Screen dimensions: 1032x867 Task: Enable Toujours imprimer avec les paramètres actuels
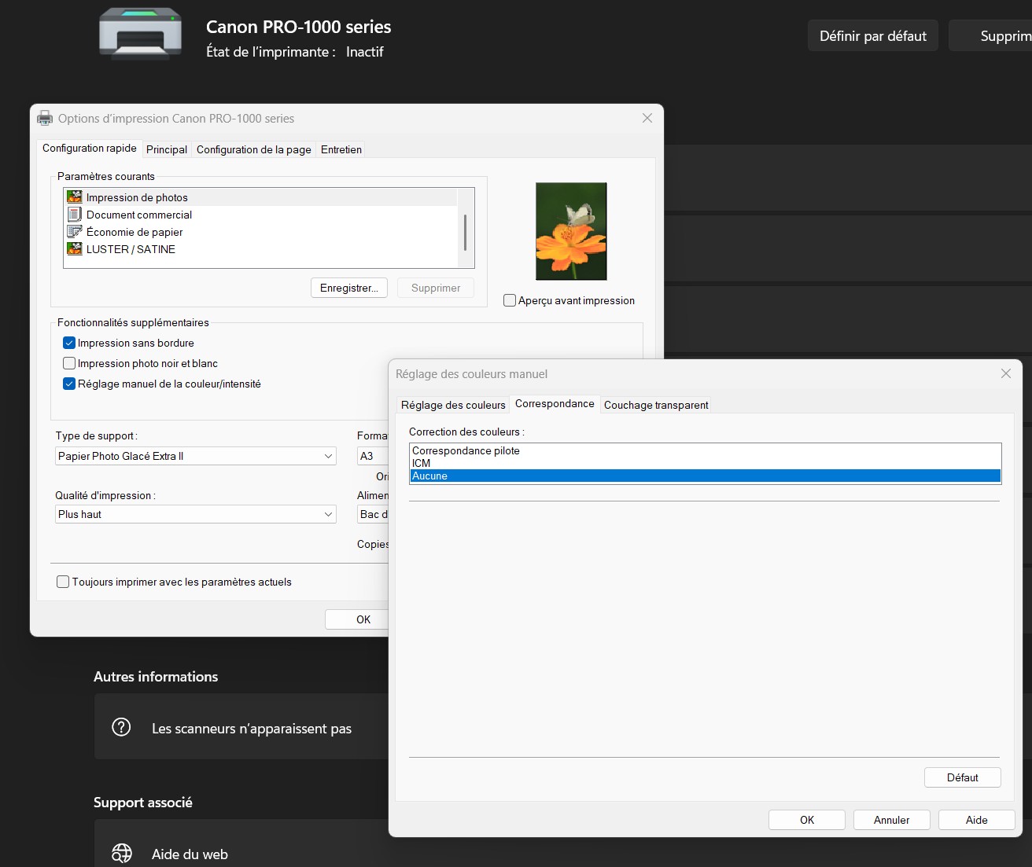point(63,582)
